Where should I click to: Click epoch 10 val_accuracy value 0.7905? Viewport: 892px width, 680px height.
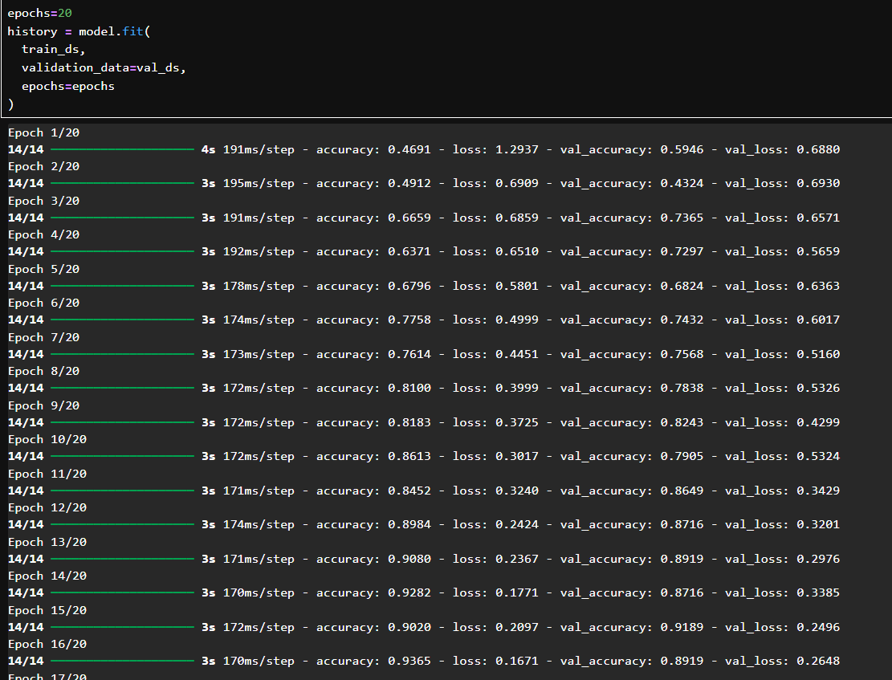[x=682, y=456]
